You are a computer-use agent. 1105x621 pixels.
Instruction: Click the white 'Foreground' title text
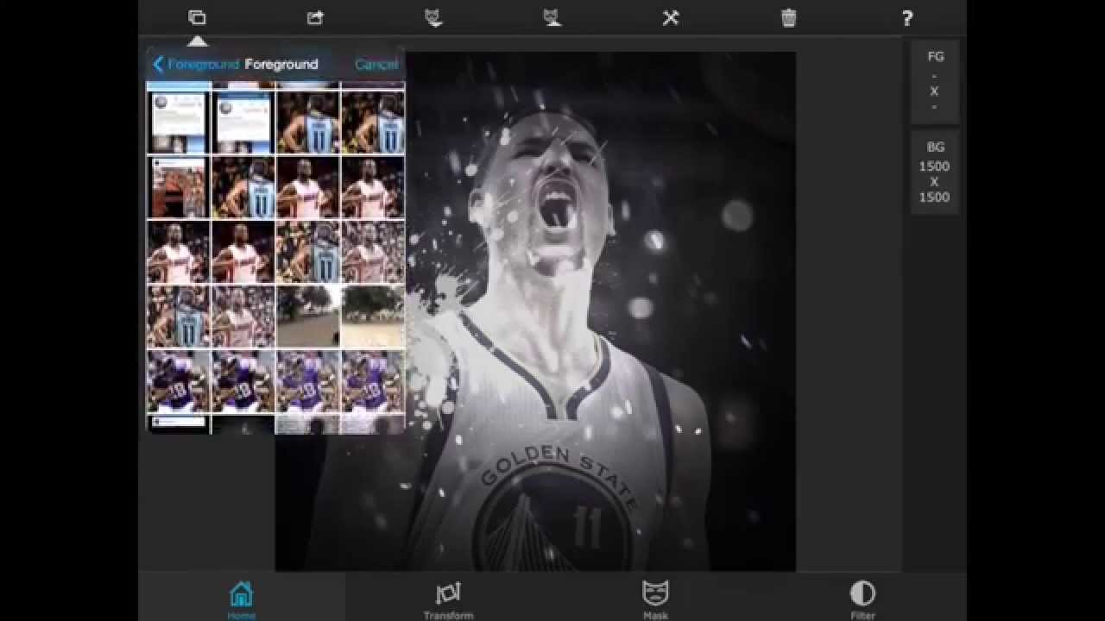(x=281, y=65)
